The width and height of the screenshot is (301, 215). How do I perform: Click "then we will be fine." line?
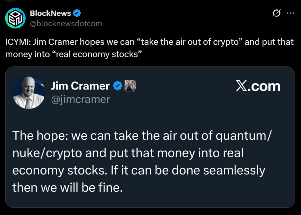point(67,187)
